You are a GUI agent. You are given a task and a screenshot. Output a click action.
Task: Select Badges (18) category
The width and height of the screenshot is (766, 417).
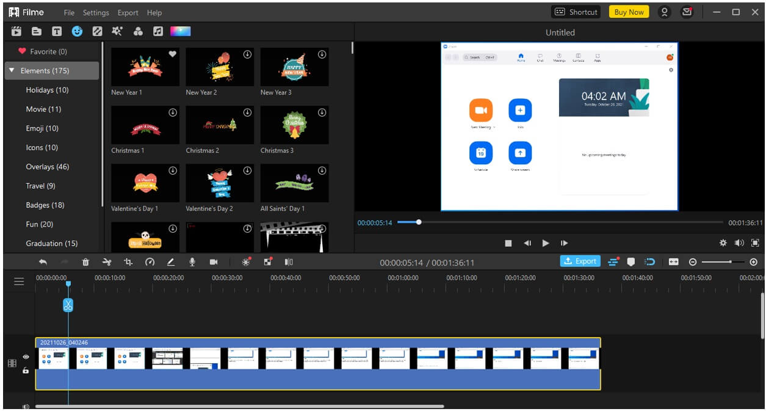point(45,205)
